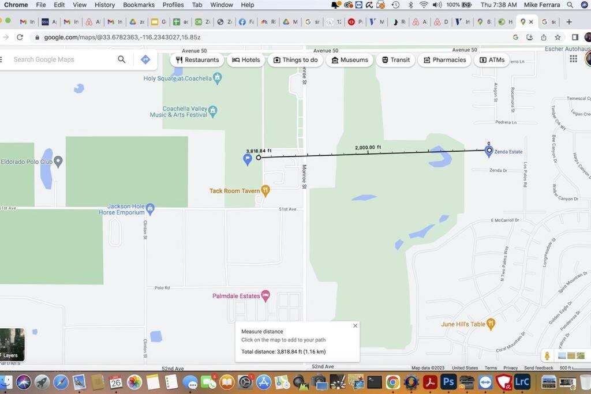Select the Museums chip
This screenshot has width=591, height=394.
pos(349,60)
